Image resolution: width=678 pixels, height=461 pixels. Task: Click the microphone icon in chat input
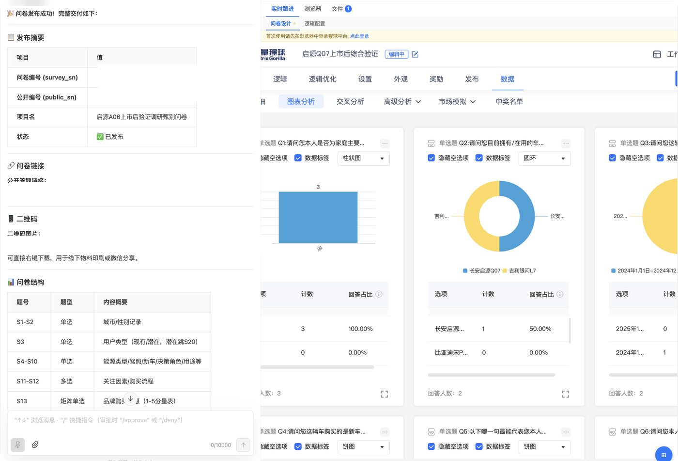pos(18,445)
